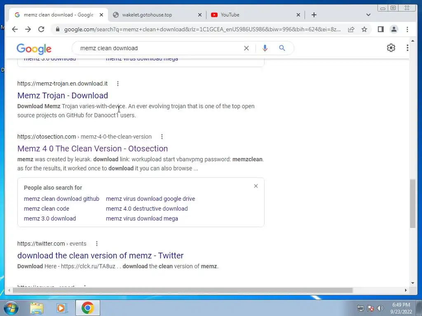Click the horizontal scrollbar thumb
This screenshot has height=316, width=422.
183,290
